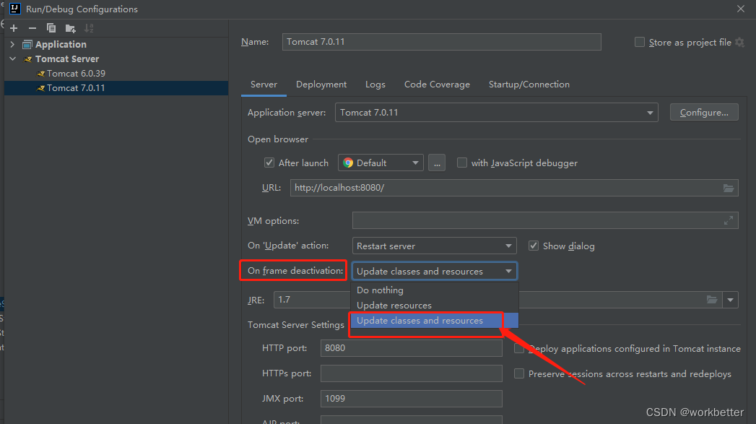Click the On frame deactivation combo box

click(x=435, y=271)
